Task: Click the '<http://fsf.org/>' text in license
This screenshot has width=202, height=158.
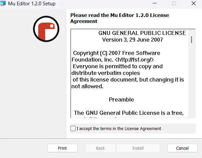Action: point(134,60)
